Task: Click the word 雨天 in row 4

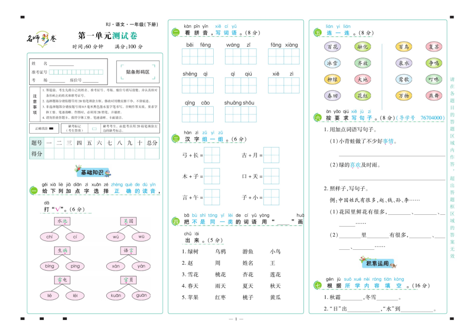Action: coord(220,286)
